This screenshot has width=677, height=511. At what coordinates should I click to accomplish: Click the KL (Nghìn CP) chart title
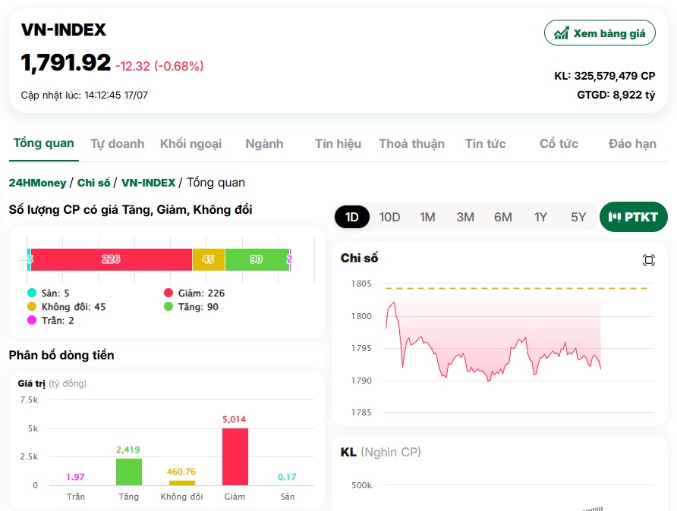[x=380, y=452]
